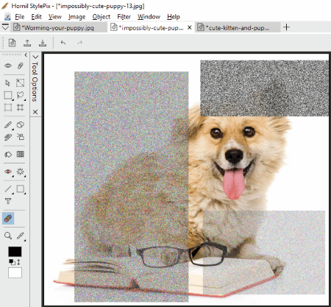Select the Eyedropper color picker tool

pyautogui.click(x=21, y=236)
